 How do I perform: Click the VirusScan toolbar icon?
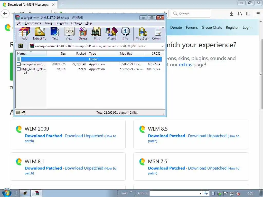(x=143, y=34)
